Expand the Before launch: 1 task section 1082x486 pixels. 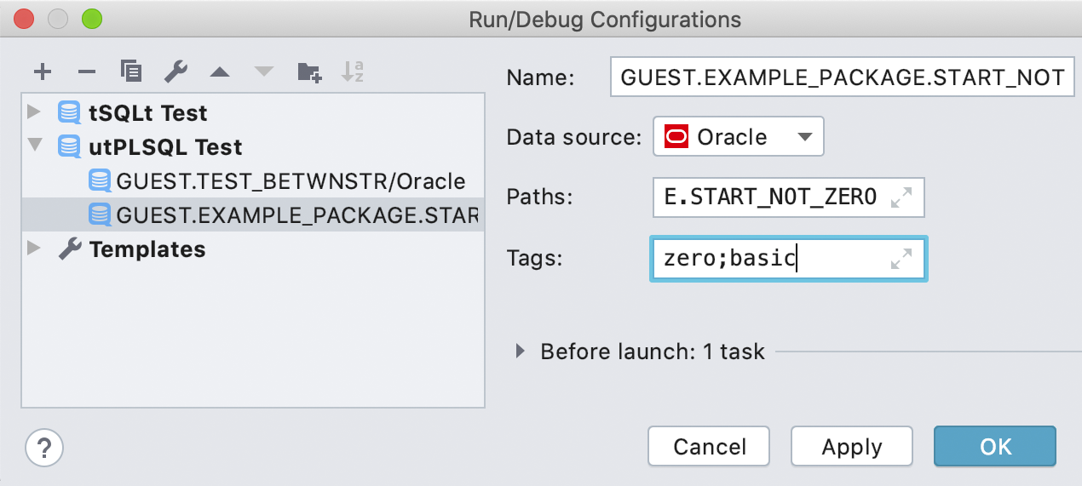click(521, 351)
